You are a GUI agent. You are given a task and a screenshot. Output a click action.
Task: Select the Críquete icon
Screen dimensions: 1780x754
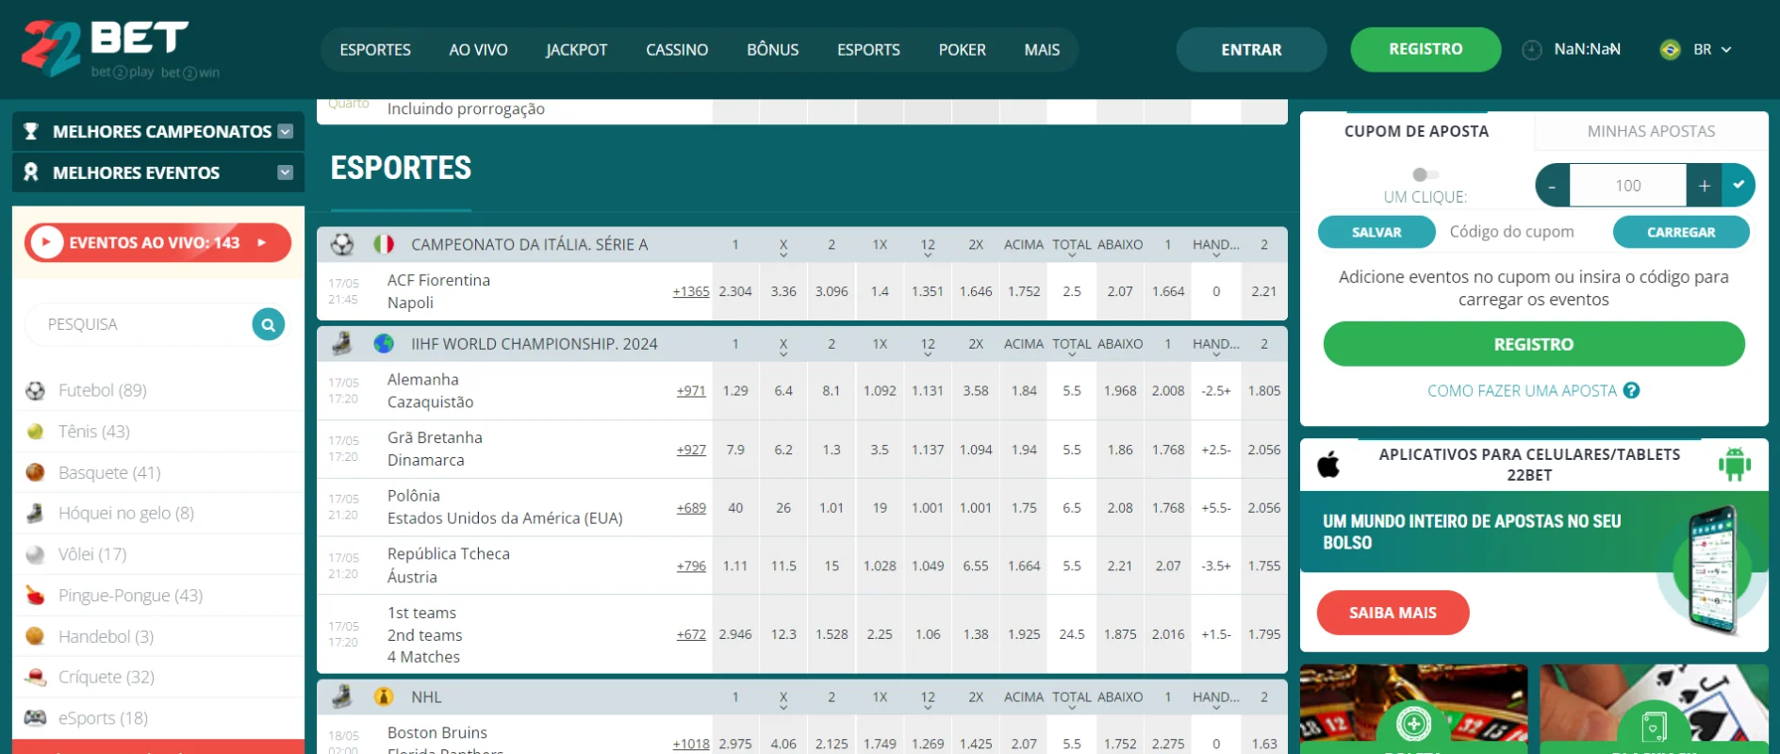pos(35,678)
